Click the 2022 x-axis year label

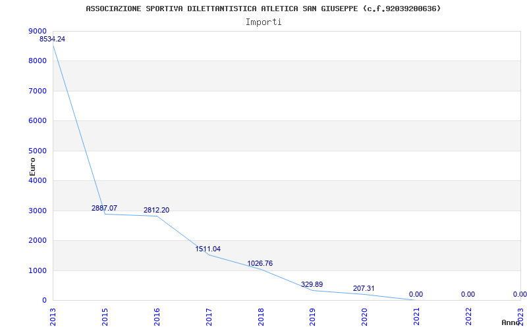pos(469,317)
